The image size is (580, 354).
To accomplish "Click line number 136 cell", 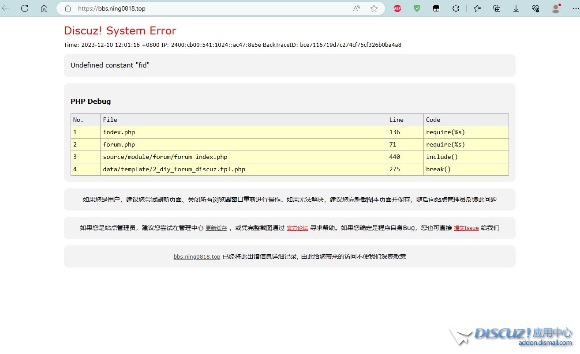I will pyautogui.click(x=405, y=132).
